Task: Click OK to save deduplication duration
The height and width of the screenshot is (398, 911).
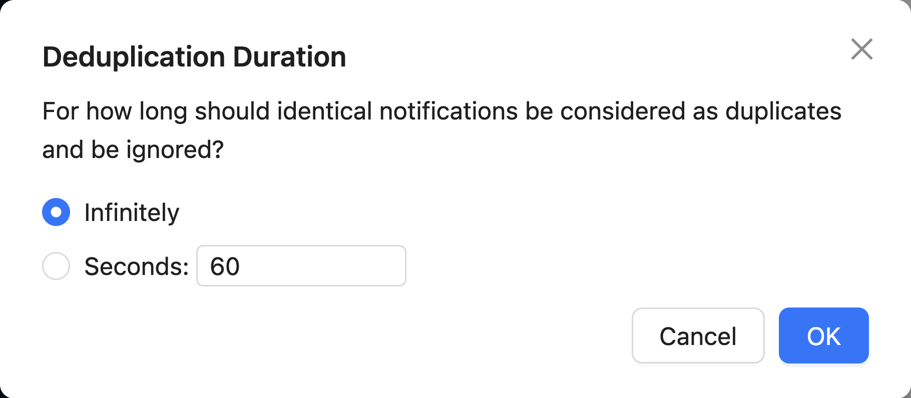Action: coord(823,335)
